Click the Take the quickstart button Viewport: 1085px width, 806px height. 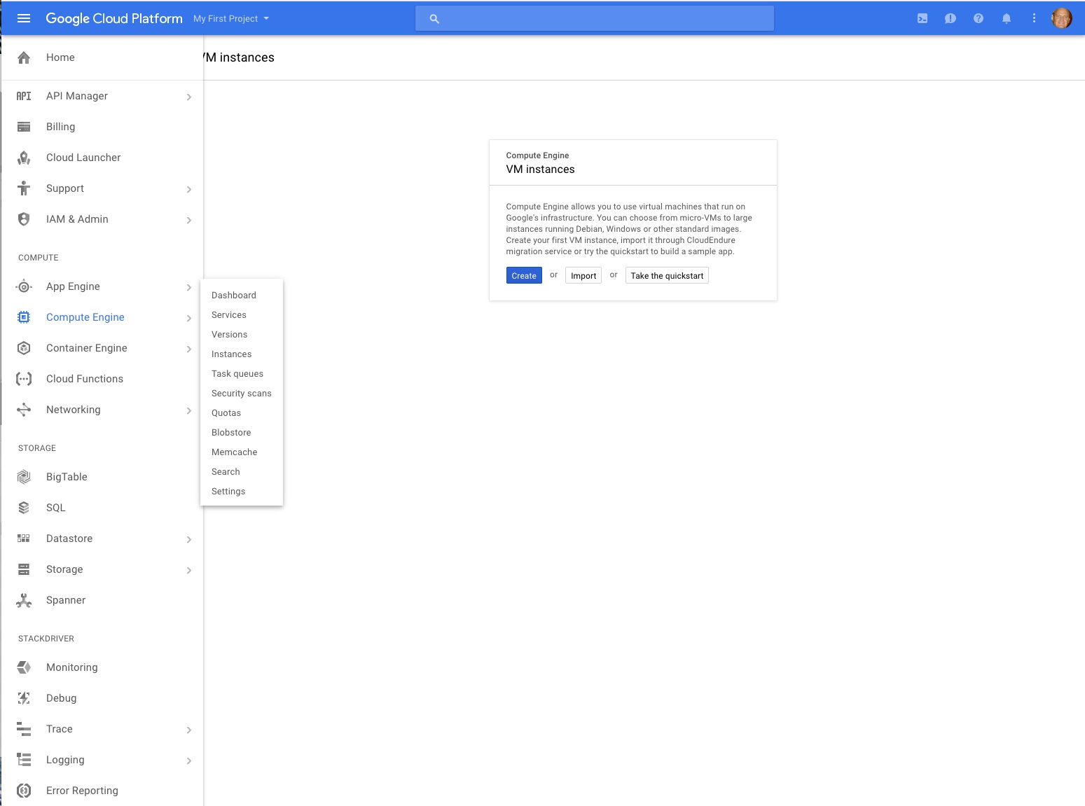click(666, 276)
